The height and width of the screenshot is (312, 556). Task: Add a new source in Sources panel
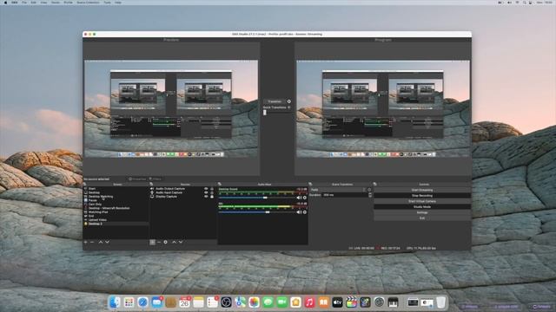152,242
